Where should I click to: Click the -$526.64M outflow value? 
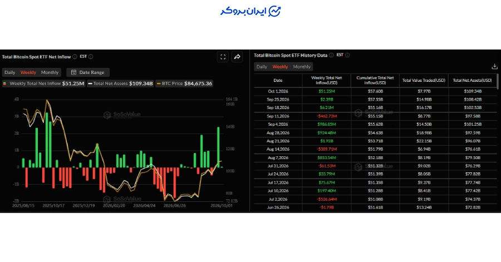tap(327, 199)
